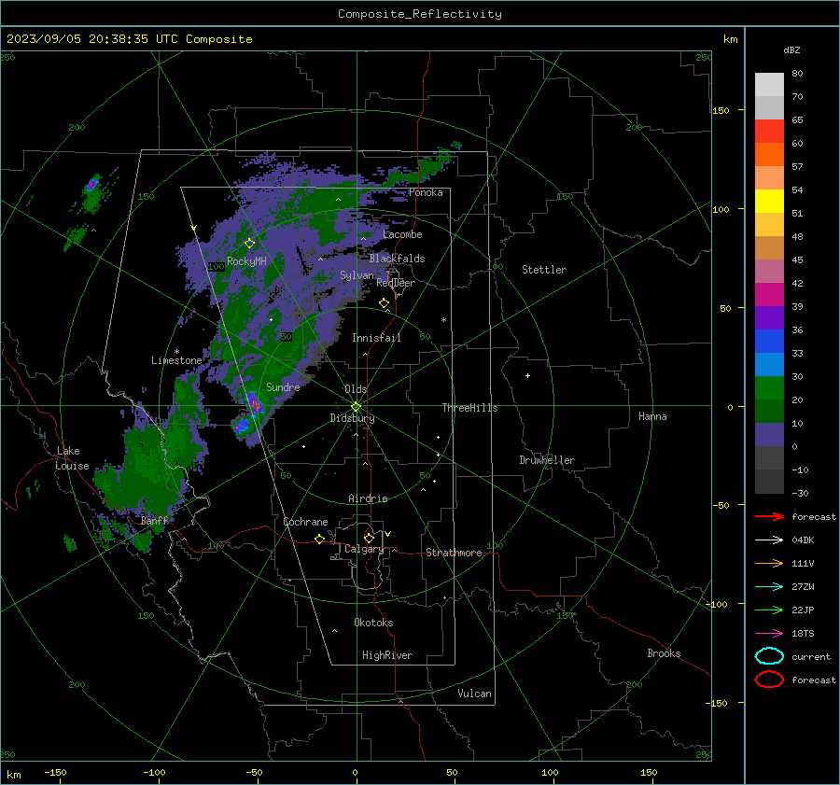Image resolution: width=840 pixels, height=785 pixels.
Task: Click the yellow V marker northeast of Calgary
Action: tap(388, 534)
